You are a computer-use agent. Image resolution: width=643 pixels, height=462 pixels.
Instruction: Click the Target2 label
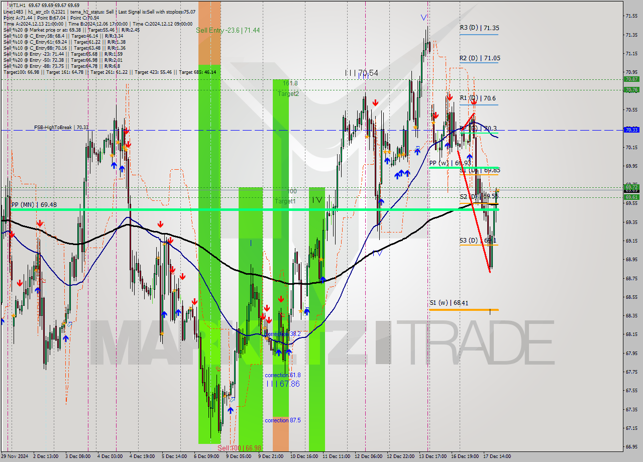click(x=288, y=94)
